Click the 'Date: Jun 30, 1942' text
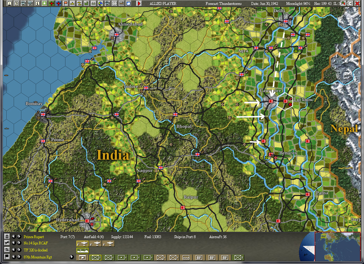Screen dimensions: 364x264 tap(264, 4)
